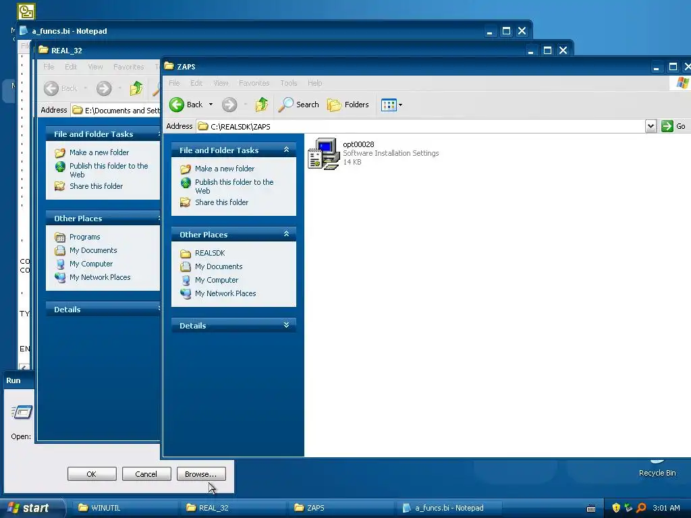Click Cancel in the Run dialog
The image size is (691, 518).
(146, 474)
